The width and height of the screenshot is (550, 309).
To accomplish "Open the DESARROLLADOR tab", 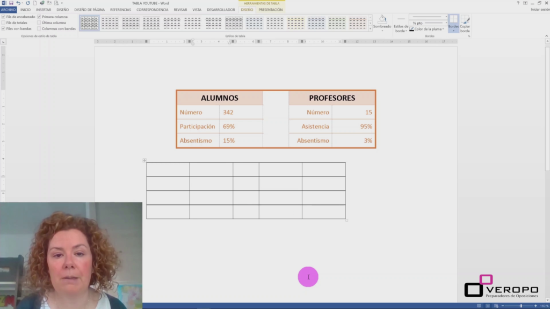I will click(x=221, y=10).
